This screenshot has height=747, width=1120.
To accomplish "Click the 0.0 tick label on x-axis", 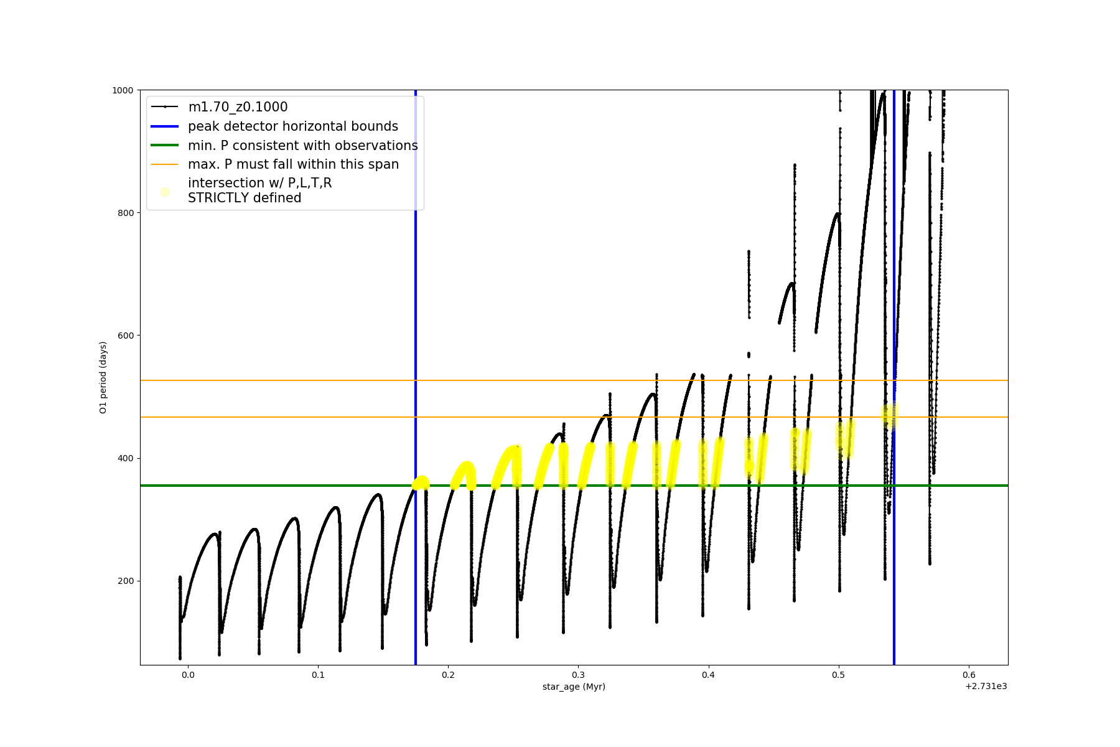I will (188, 675).
